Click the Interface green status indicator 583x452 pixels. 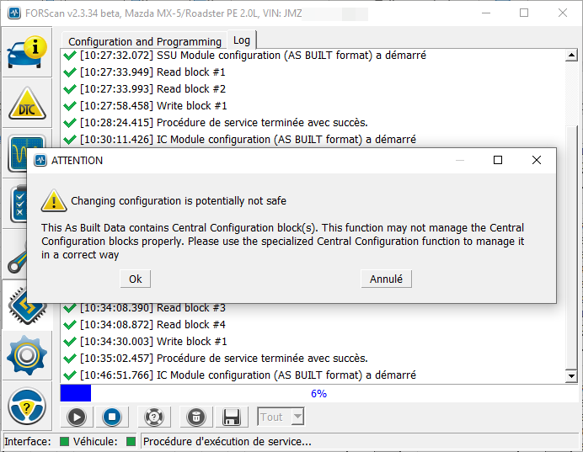[x=64, y=441]
